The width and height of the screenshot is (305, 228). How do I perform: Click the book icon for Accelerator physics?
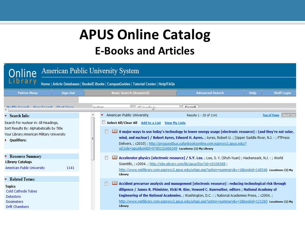[x=115, y=157]
